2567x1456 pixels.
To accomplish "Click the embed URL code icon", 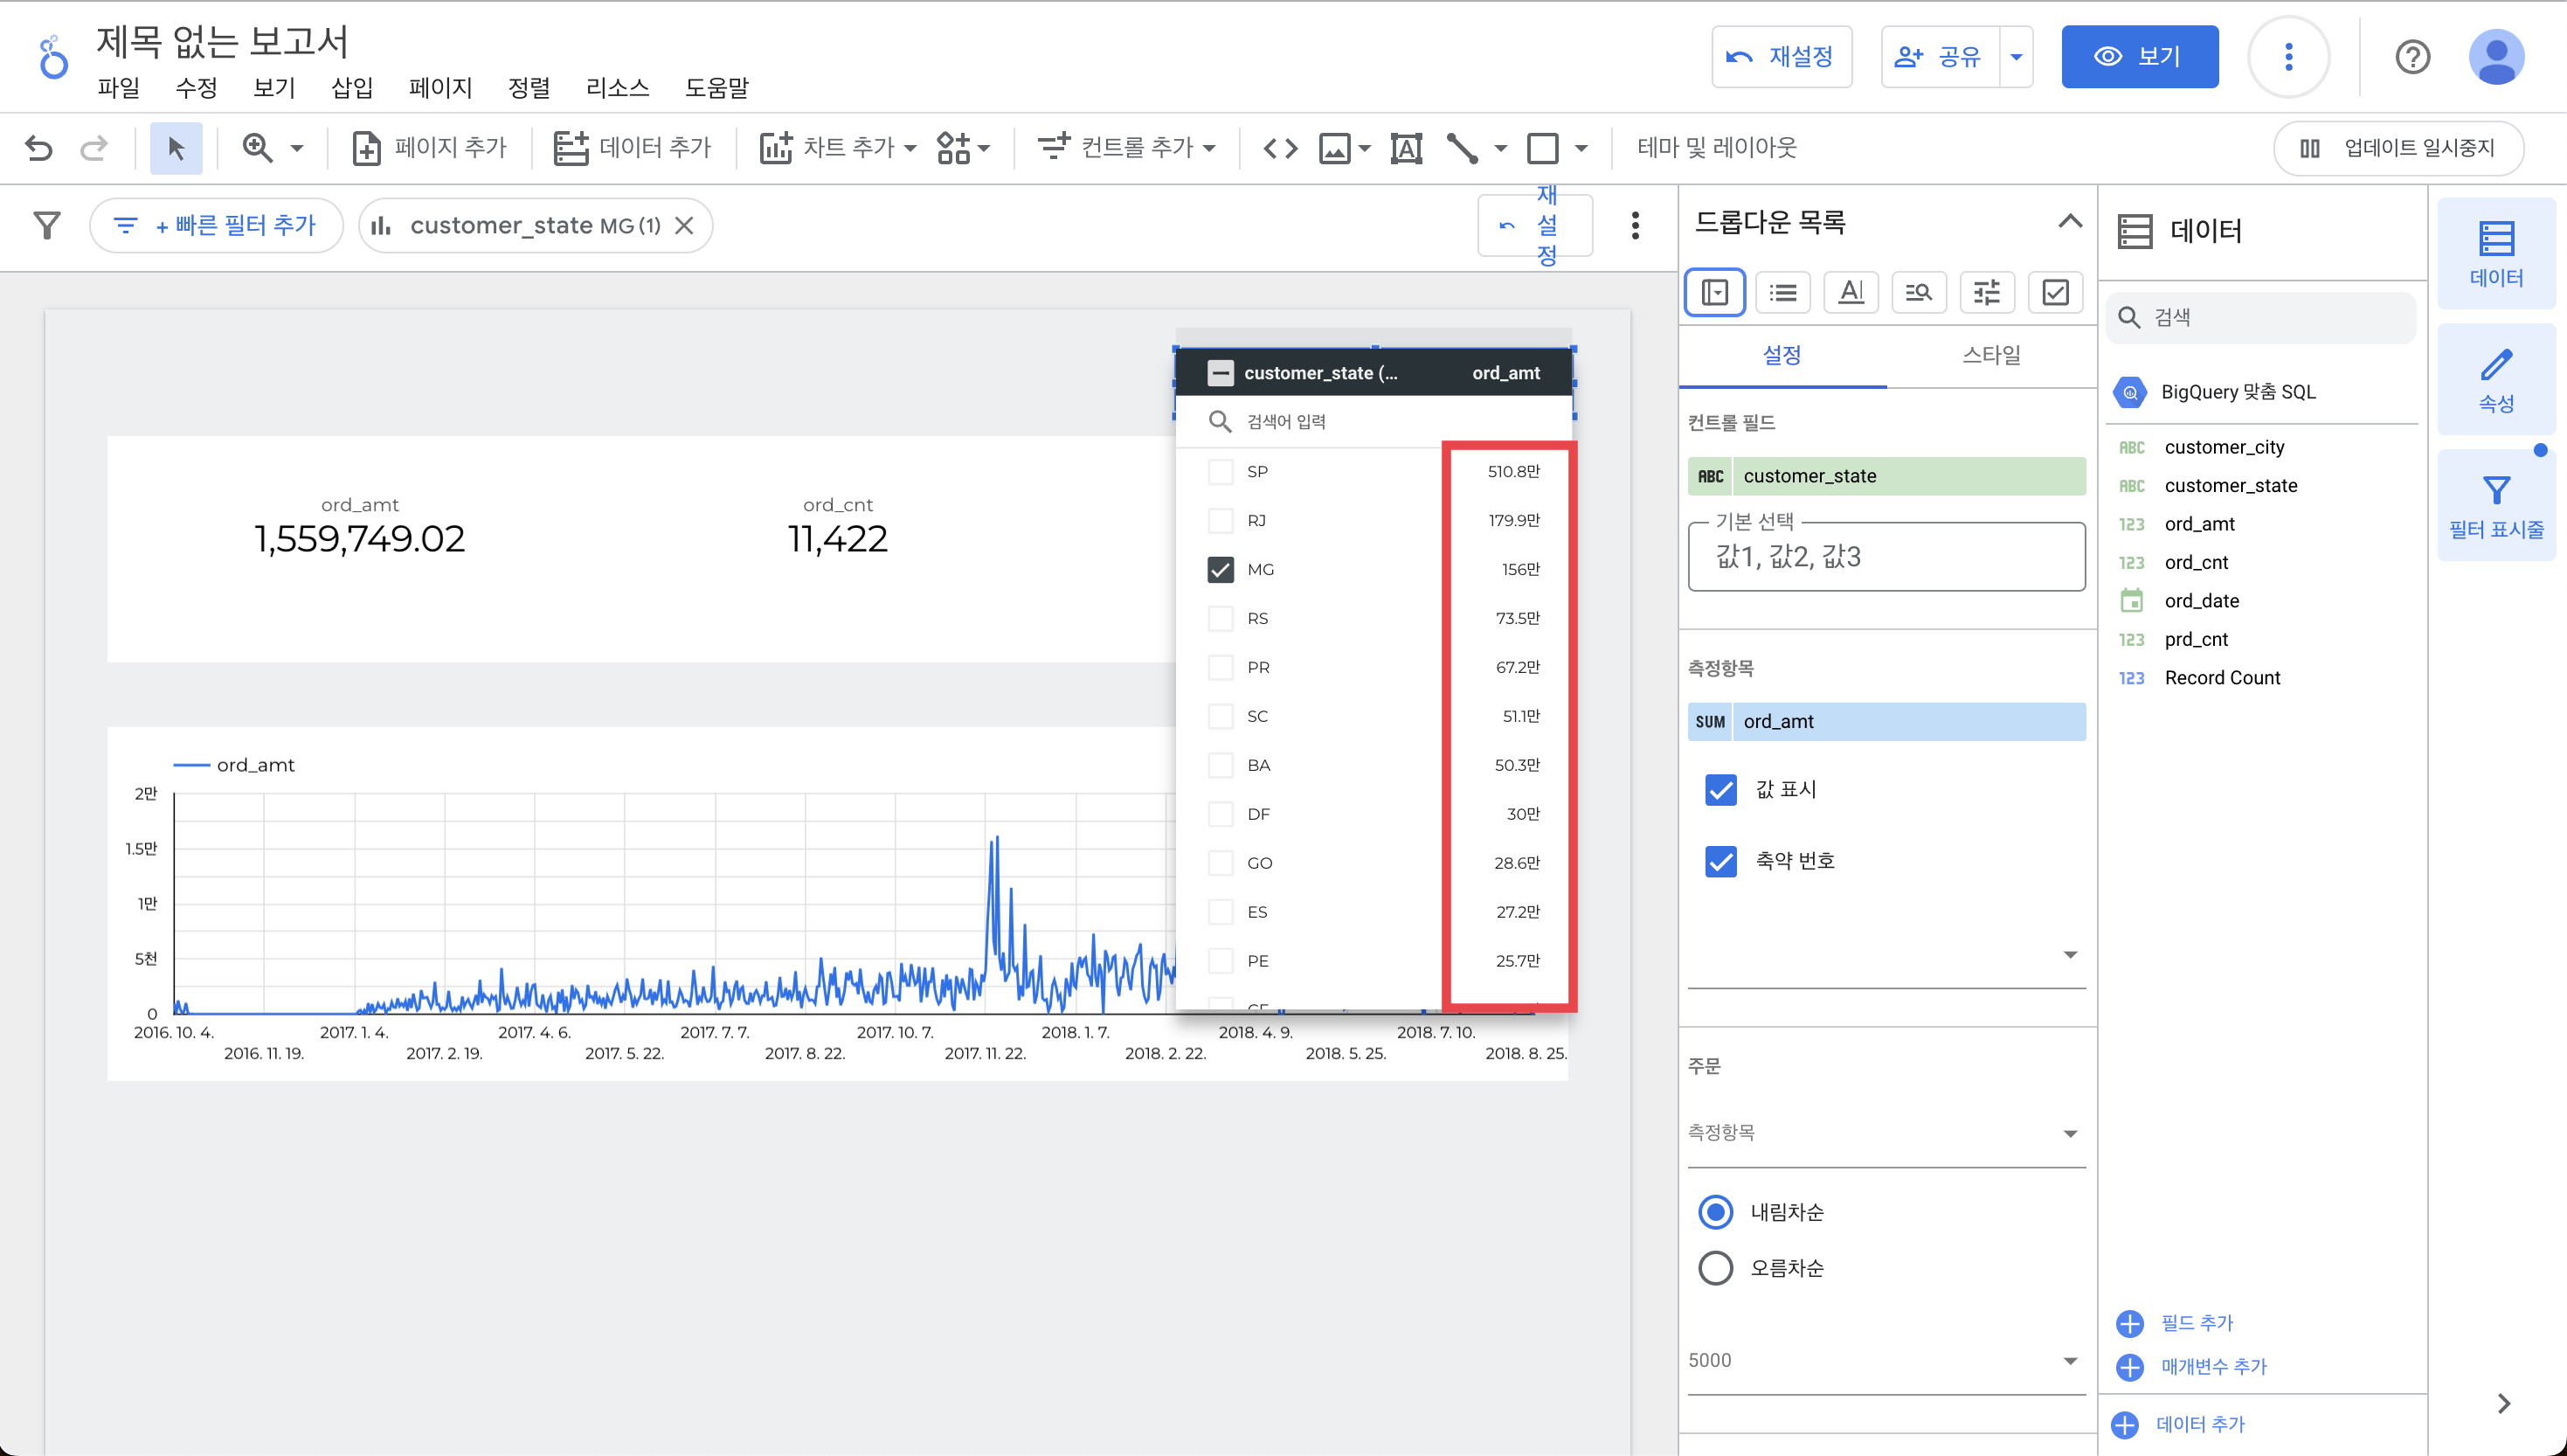I will (x=1281, y=148).
